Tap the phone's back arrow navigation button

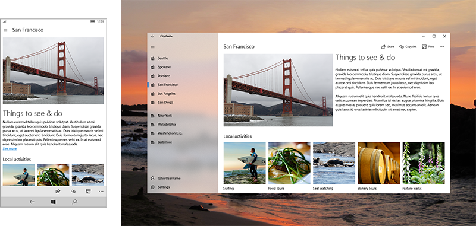32,202
